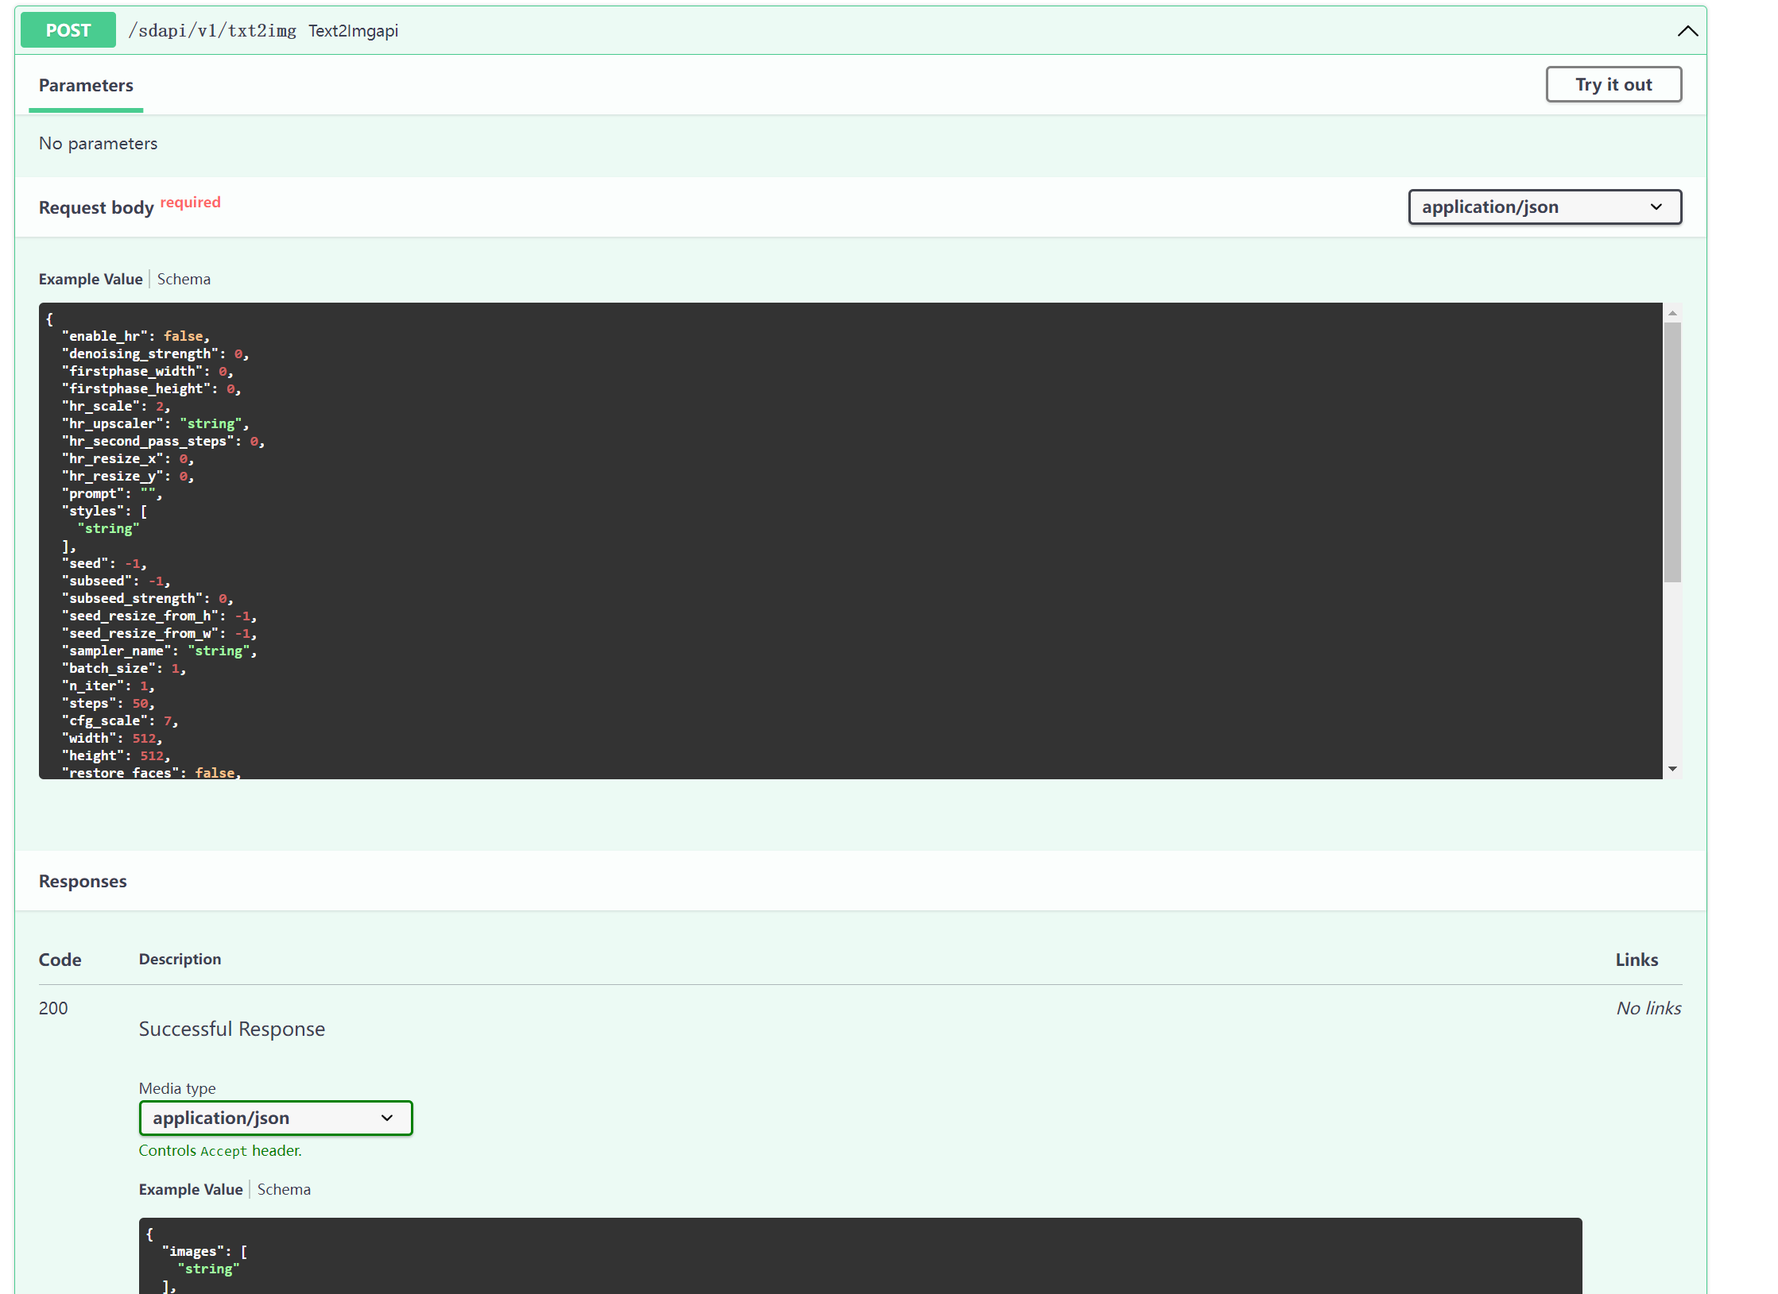Click the Text2Imgapi summary text
The width and height of the screenshot is (1778, 1294).
[353, 31]
